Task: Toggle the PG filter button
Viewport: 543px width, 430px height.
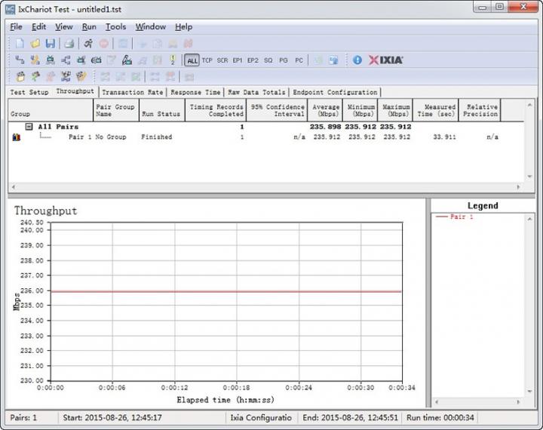Action: (x=284, y=60)
